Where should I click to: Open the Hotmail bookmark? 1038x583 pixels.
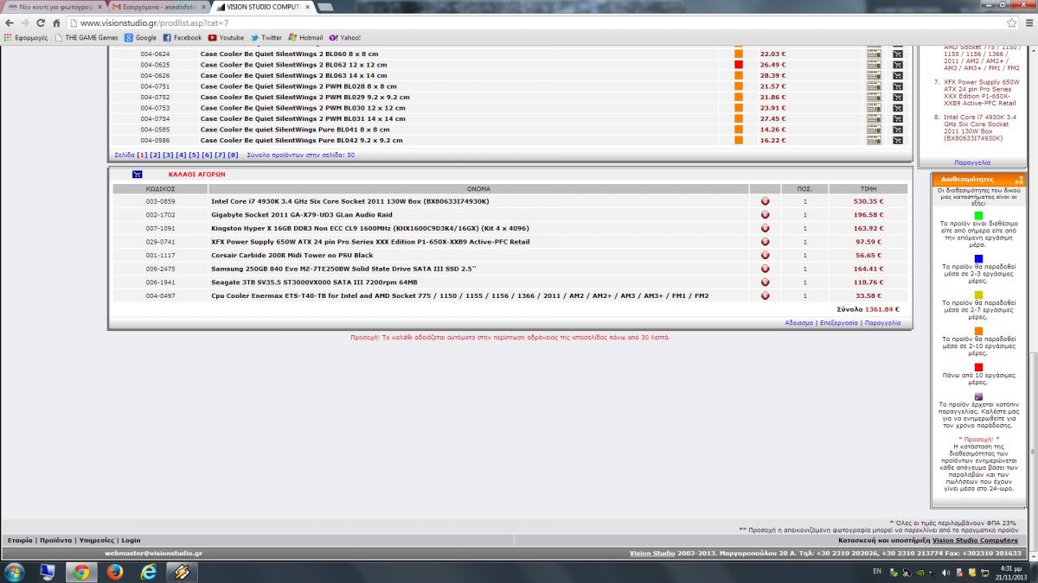[x=305, y=38]
